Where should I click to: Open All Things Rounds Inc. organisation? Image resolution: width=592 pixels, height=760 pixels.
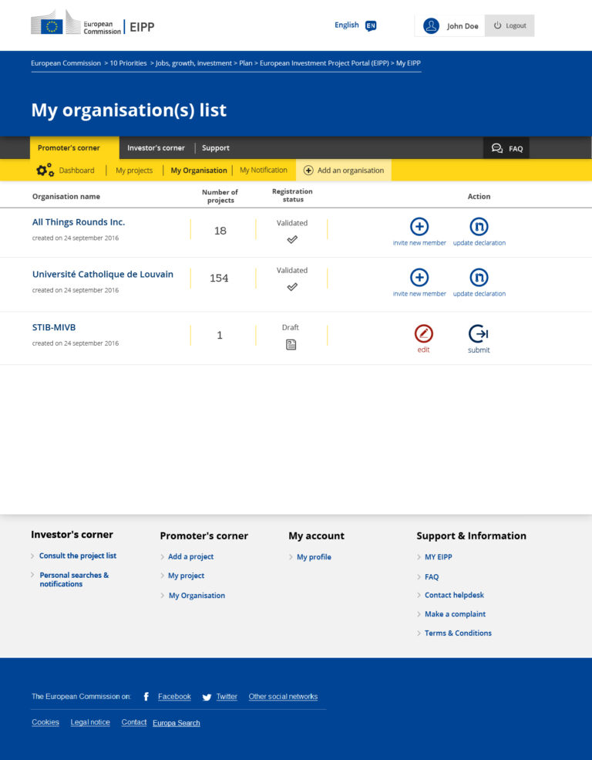point(79,222)
